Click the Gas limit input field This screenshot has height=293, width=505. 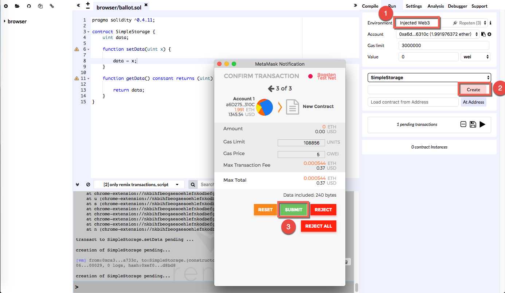click(444, 46)
